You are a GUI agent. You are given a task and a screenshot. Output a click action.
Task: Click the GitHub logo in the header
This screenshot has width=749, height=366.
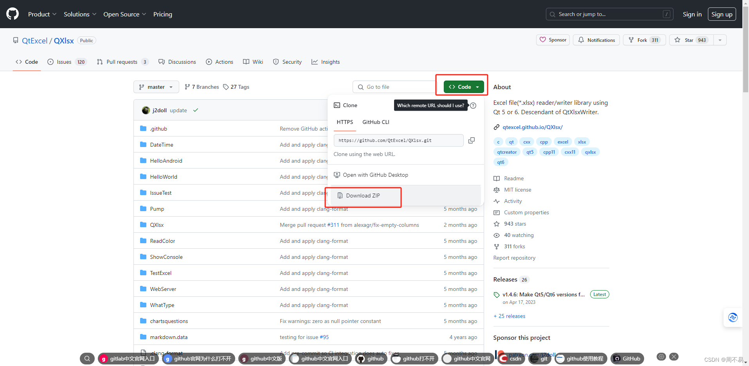pos(13,14)
